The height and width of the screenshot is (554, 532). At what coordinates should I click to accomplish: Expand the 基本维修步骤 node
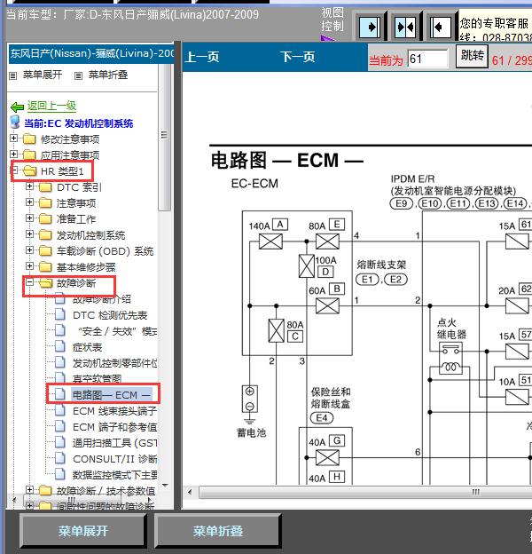(x=29, y=266)
